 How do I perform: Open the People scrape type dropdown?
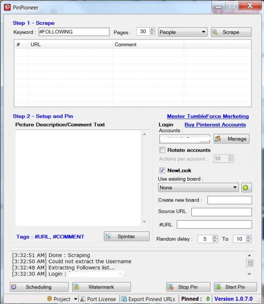[183, 32]
